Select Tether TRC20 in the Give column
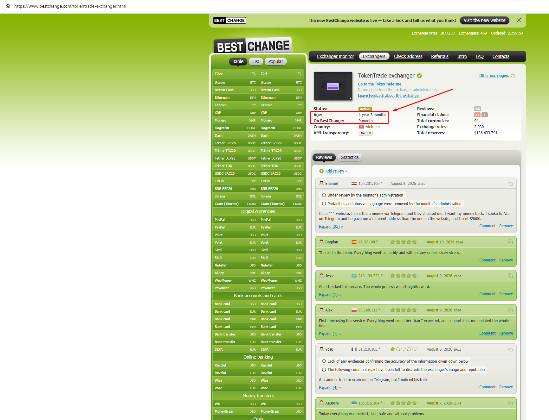Image resolution: width=549 pixels, height=420 pixels. tap(235, 151)
